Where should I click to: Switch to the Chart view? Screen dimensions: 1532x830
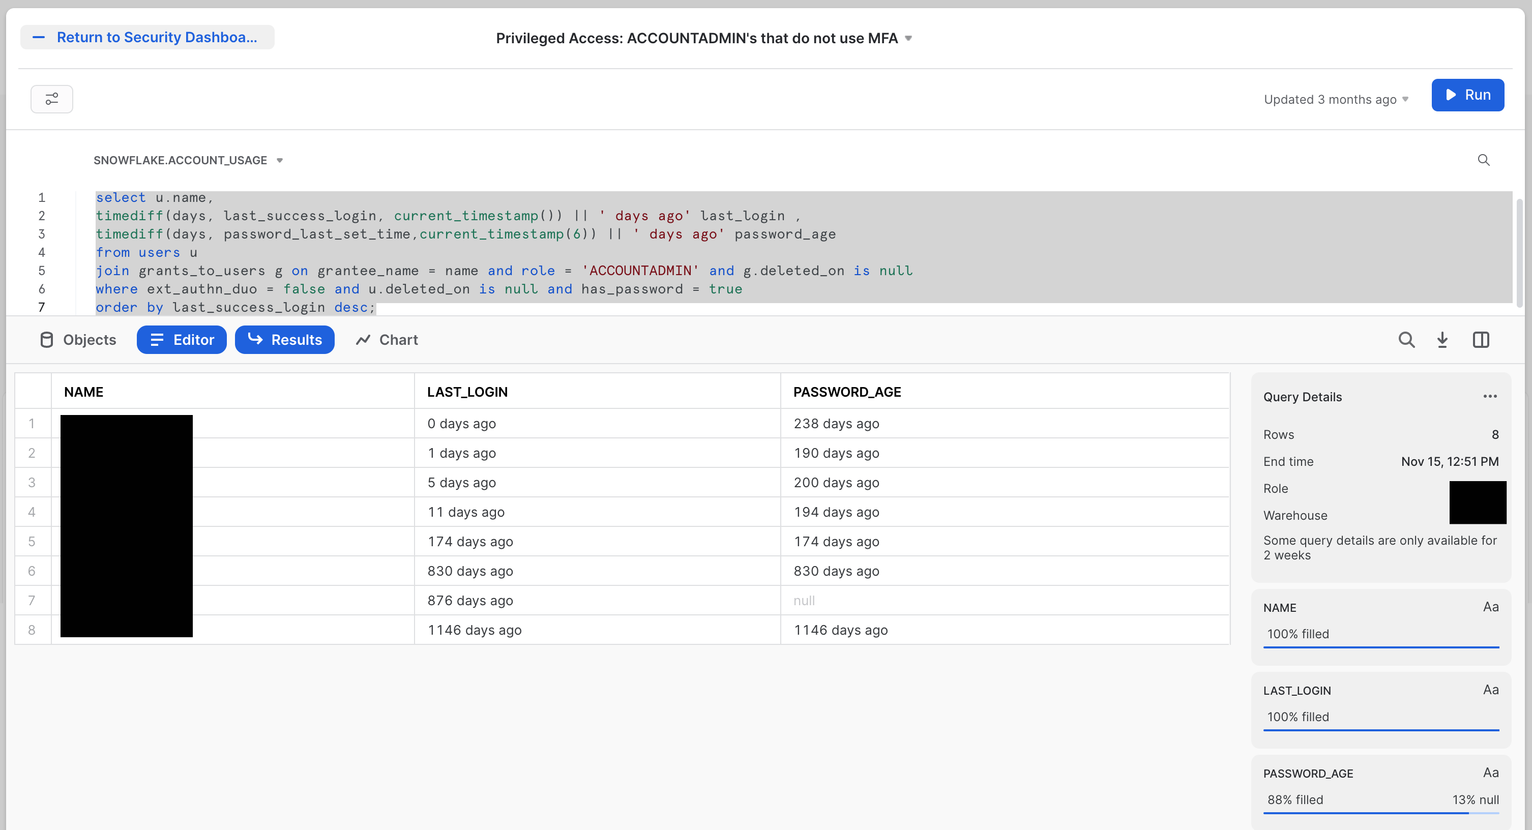[x=387, y=340]
